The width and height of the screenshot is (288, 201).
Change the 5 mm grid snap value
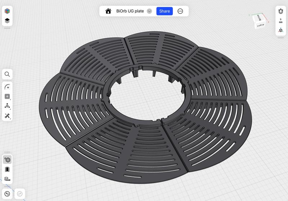[x=281, y=21]
